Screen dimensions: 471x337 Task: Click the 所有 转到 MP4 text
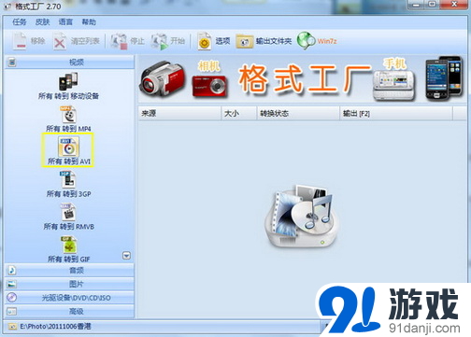click(x=68, y=129)
